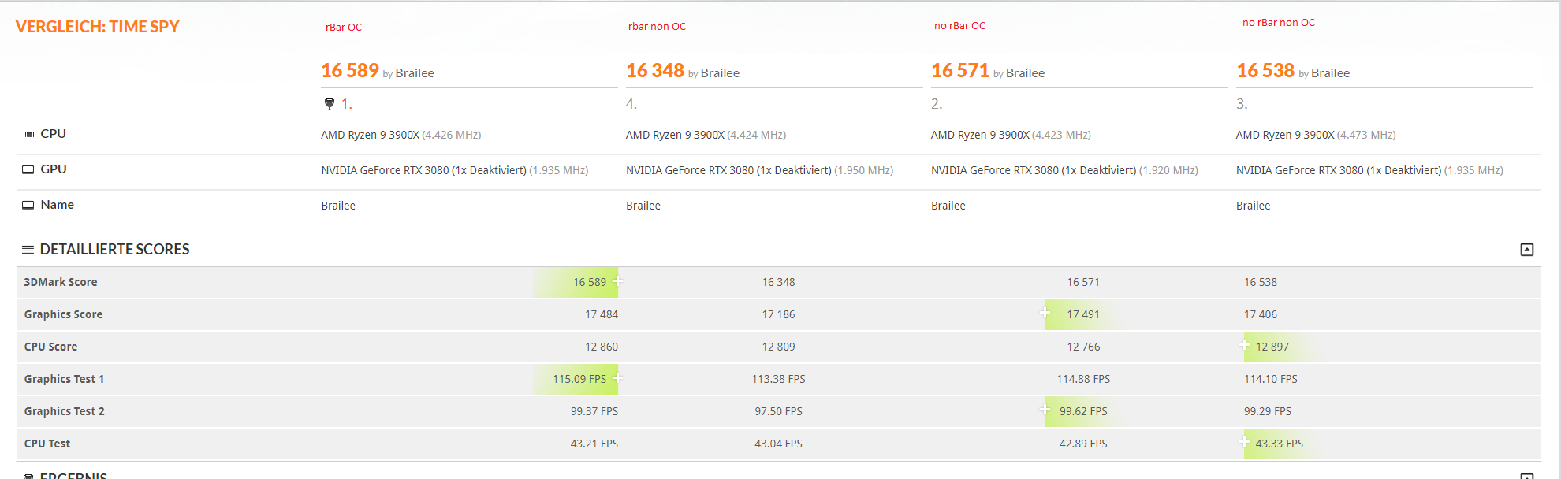1561x479 pixels.
Task: Click the rank number 4.
Action: [x=631, y=104]
